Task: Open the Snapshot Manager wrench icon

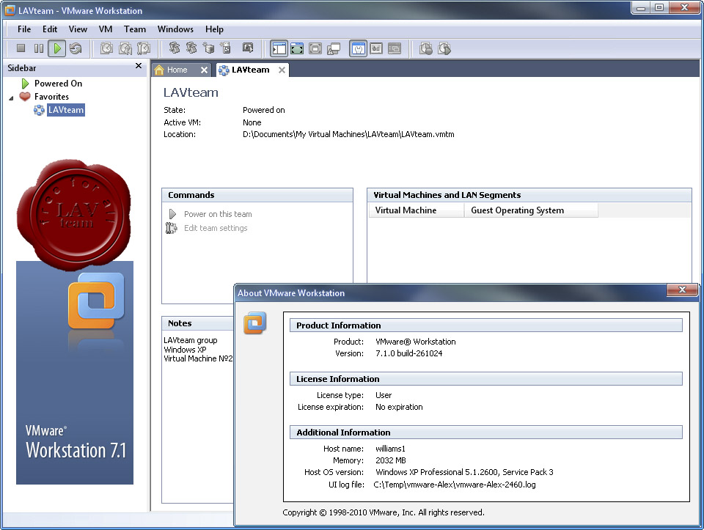Action: coord(143,48)
